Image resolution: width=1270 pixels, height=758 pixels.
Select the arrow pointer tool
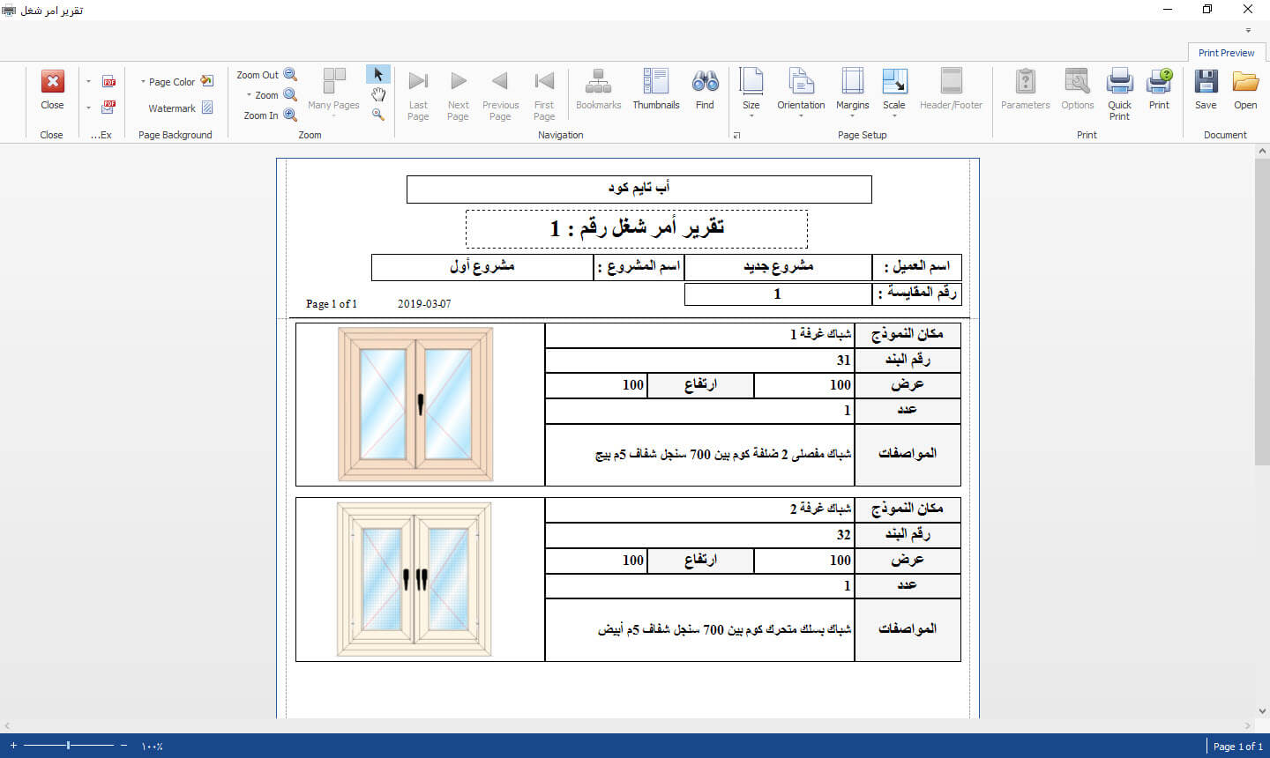pos(378,75)
